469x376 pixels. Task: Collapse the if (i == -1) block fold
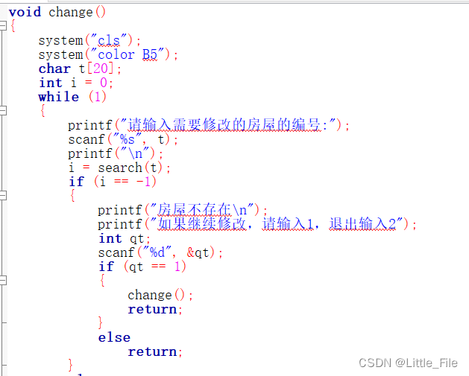click(3, 196)
